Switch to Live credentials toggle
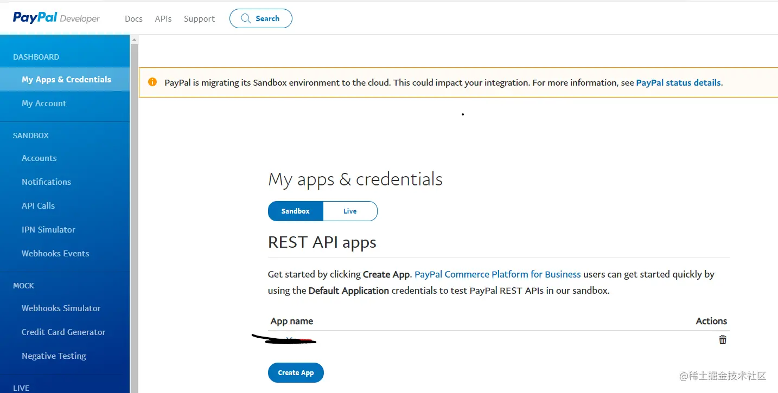 (350, 211)
